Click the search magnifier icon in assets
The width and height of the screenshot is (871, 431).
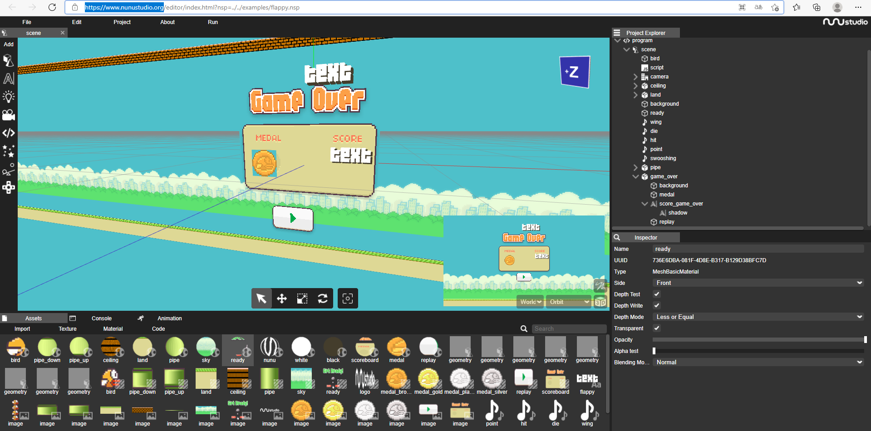[x=524, y=329]
